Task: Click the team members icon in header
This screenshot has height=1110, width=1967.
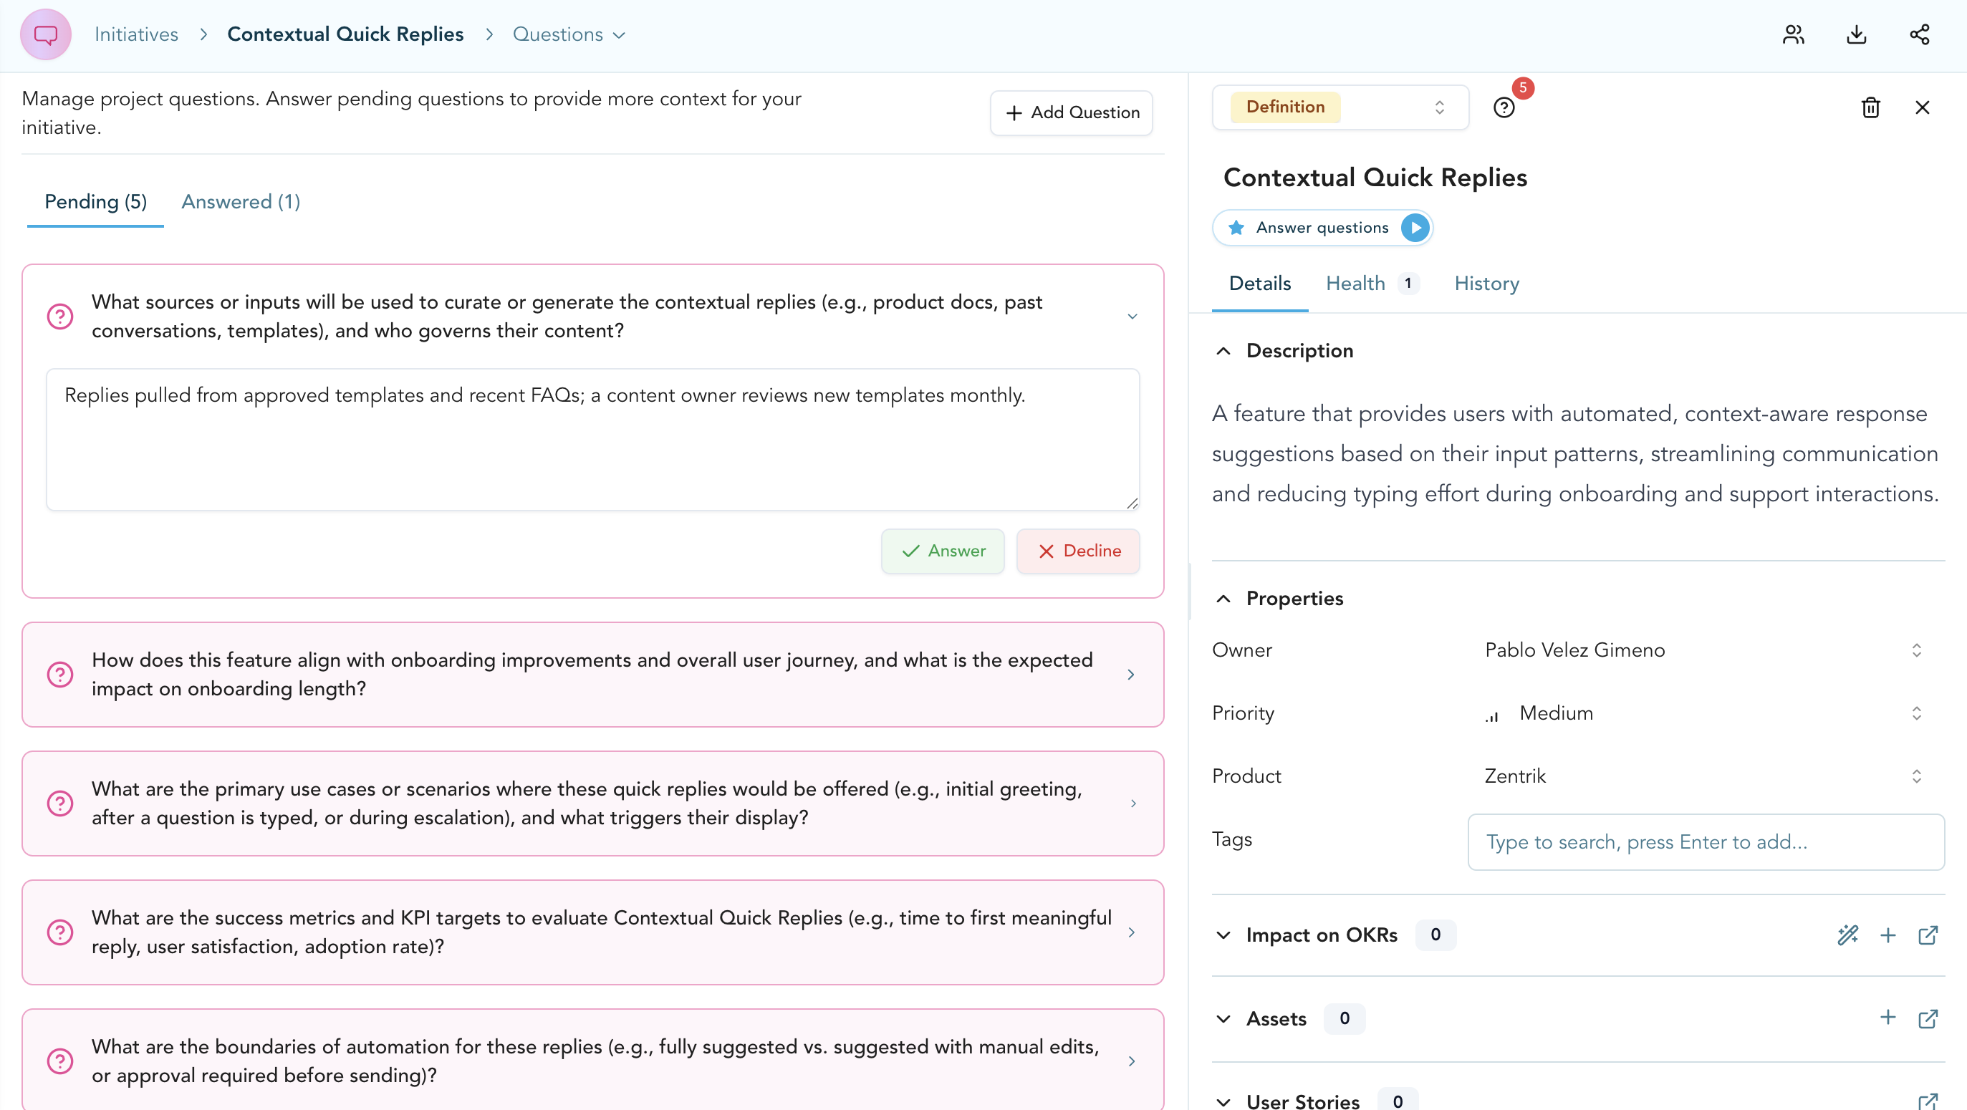Action: [1793, 34]
